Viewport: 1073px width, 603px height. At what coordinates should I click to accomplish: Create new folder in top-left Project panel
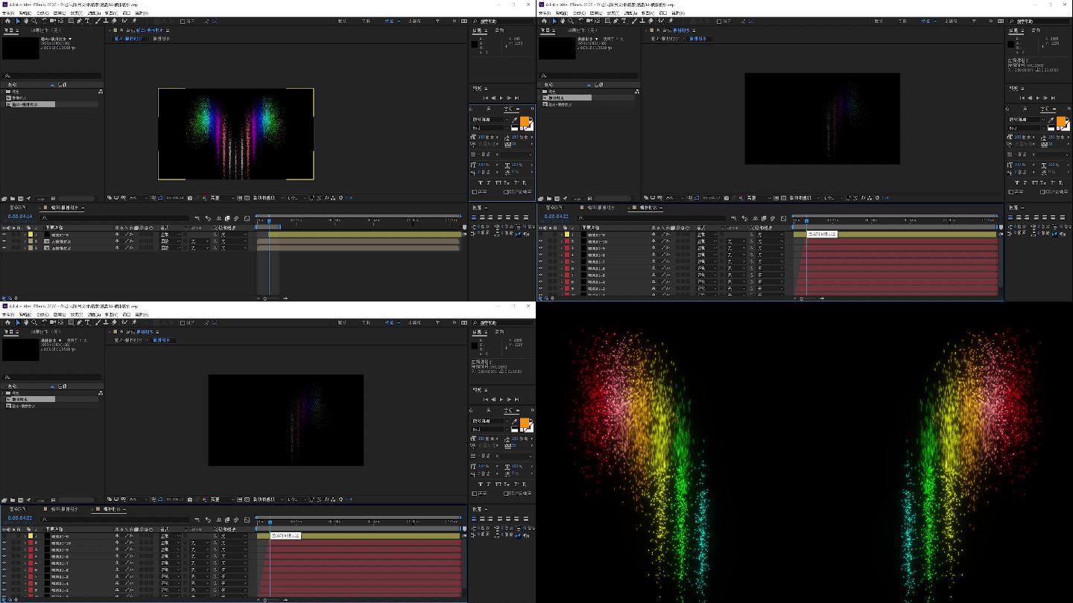click(13, 199)
